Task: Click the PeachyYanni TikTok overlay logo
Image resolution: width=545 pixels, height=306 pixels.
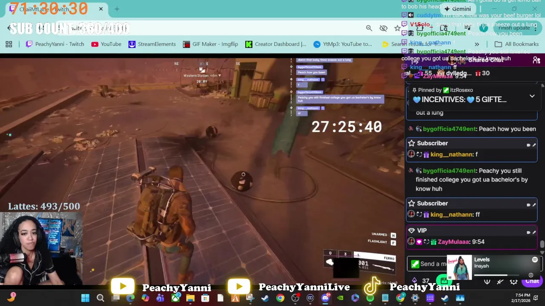Action: [372, 286]
